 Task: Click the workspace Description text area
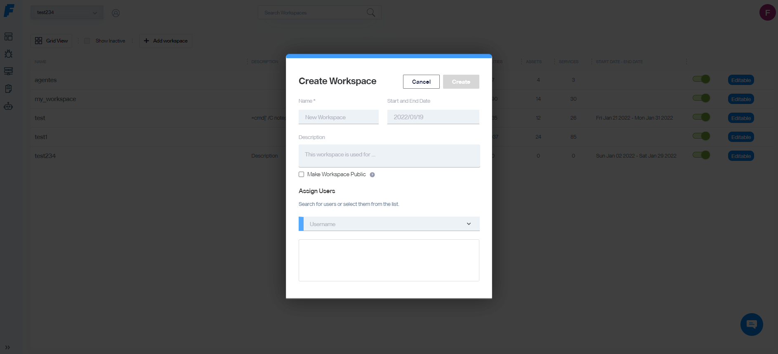point(389,156)
